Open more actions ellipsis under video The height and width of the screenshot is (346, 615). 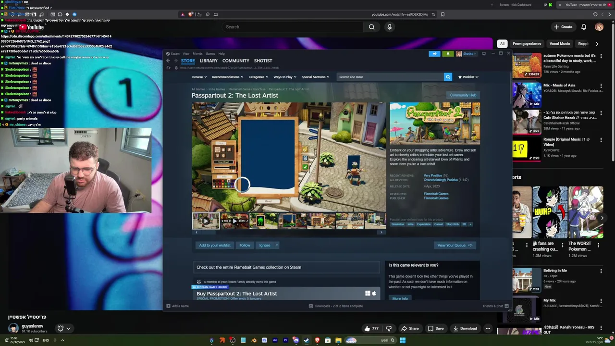[x=488, y=329]
